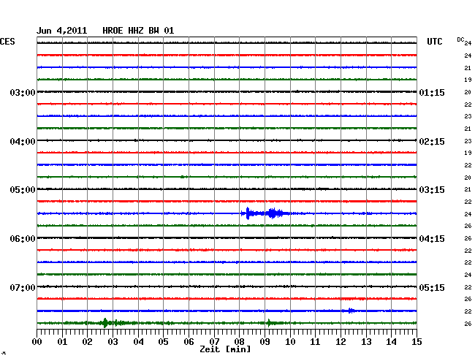Click minute tick label '09' on time axis
475x361 pixels.
265,342
